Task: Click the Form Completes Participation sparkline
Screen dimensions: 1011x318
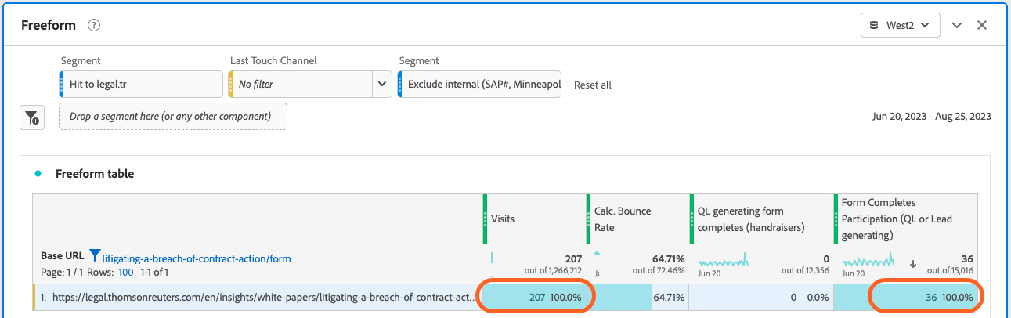Action: click(x=866, y=258)
